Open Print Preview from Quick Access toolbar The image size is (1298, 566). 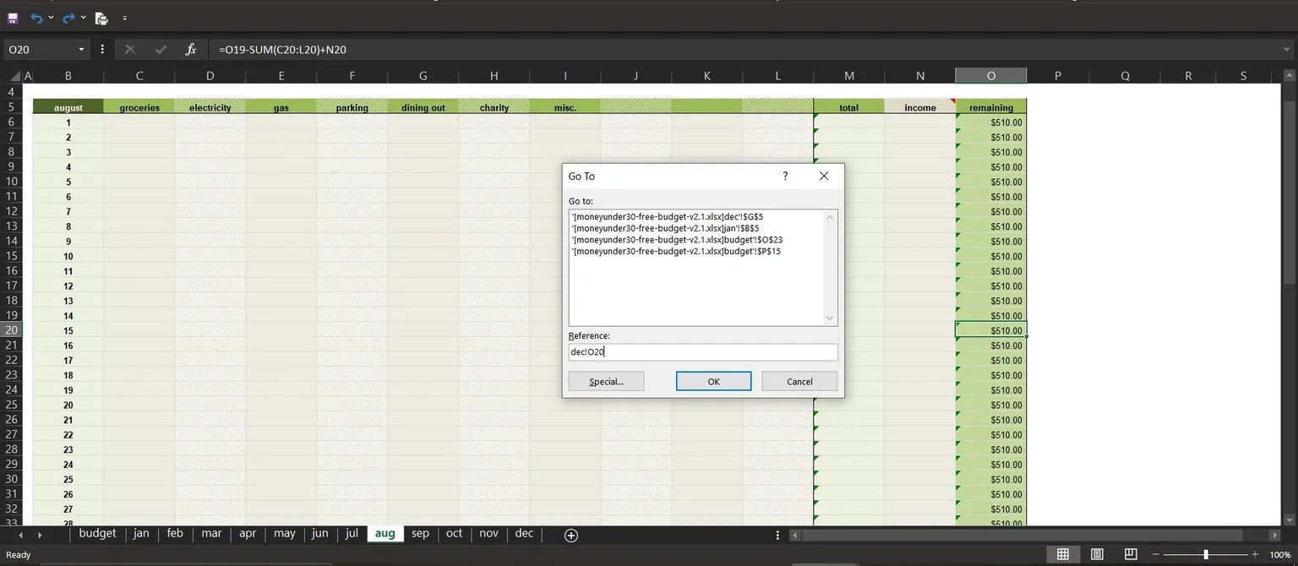101,18
